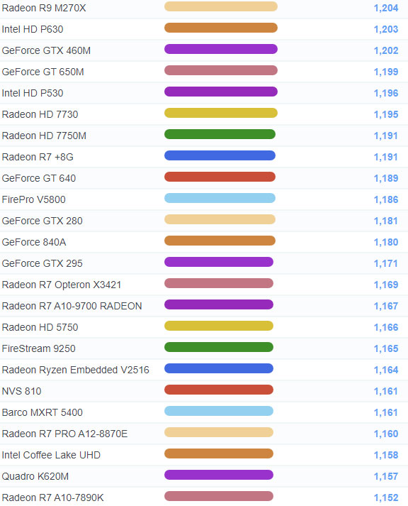The height and width of the screenshot is (506, 408).
Task: Click the blue Radeon R7 +8G bar
Action: click(x=220, y=155)
